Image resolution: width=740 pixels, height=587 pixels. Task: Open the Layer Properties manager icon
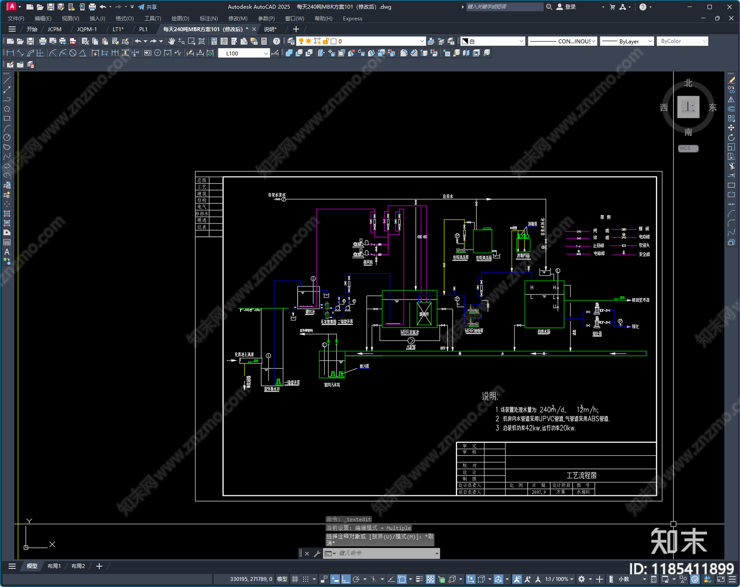tap(291, 41)
